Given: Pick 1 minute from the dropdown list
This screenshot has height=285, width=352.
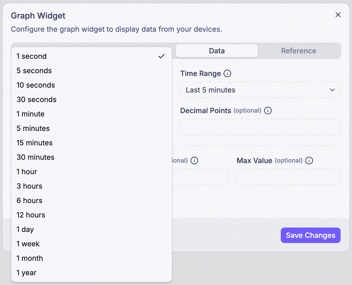Looking at the screenshot, I should click(92, 114).
